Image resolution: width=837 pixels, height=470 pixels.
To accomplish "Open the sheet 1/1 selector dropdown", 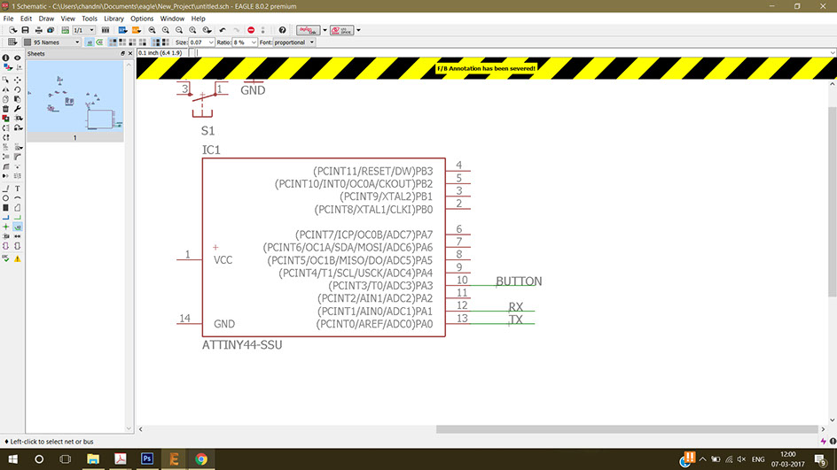I will pos(84,30).
